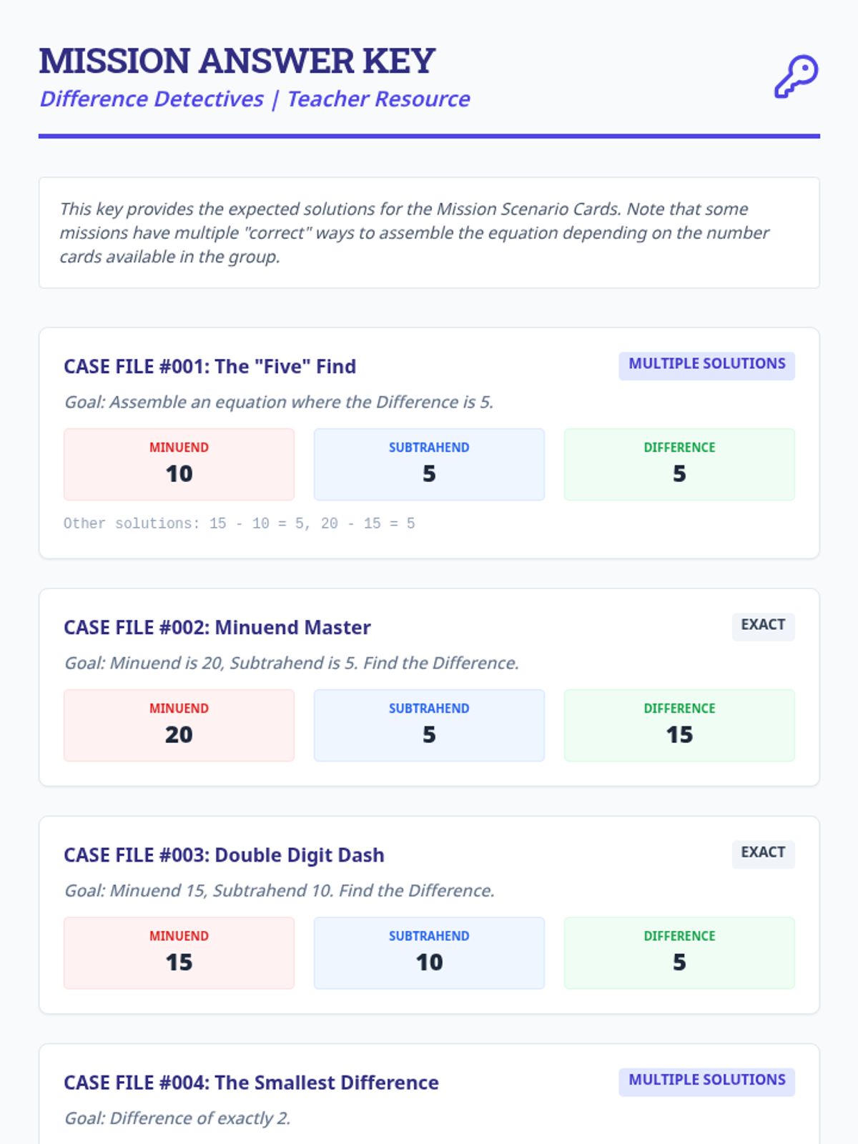Viewport: 858px width, 1144px height.
Task: Click the Exact badge on Case #003
Action: point(763,853)
